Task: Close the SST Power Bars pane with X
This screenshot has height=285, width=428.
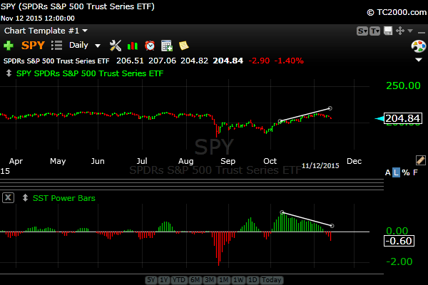Action: 8,198
